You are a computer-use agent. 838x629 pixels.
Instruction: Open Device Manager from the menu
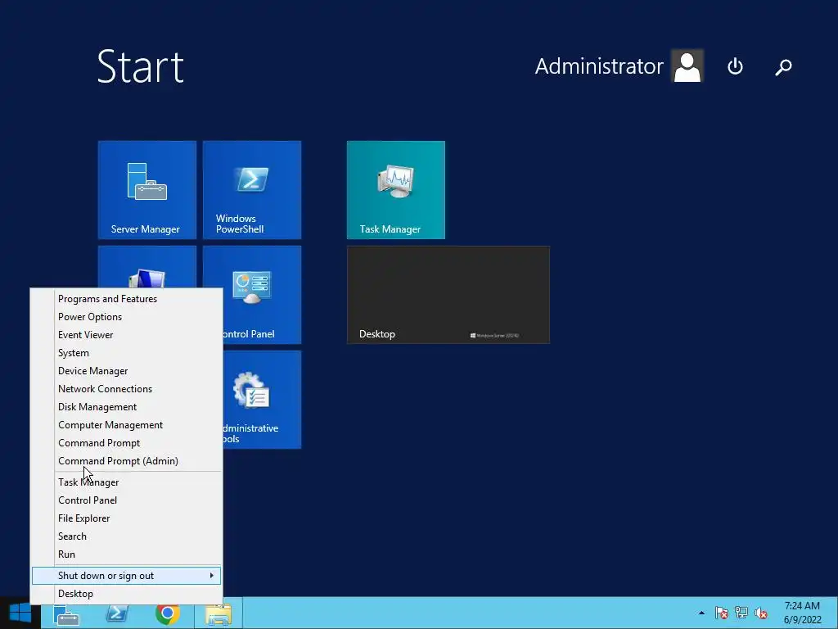tap(127, 371)
